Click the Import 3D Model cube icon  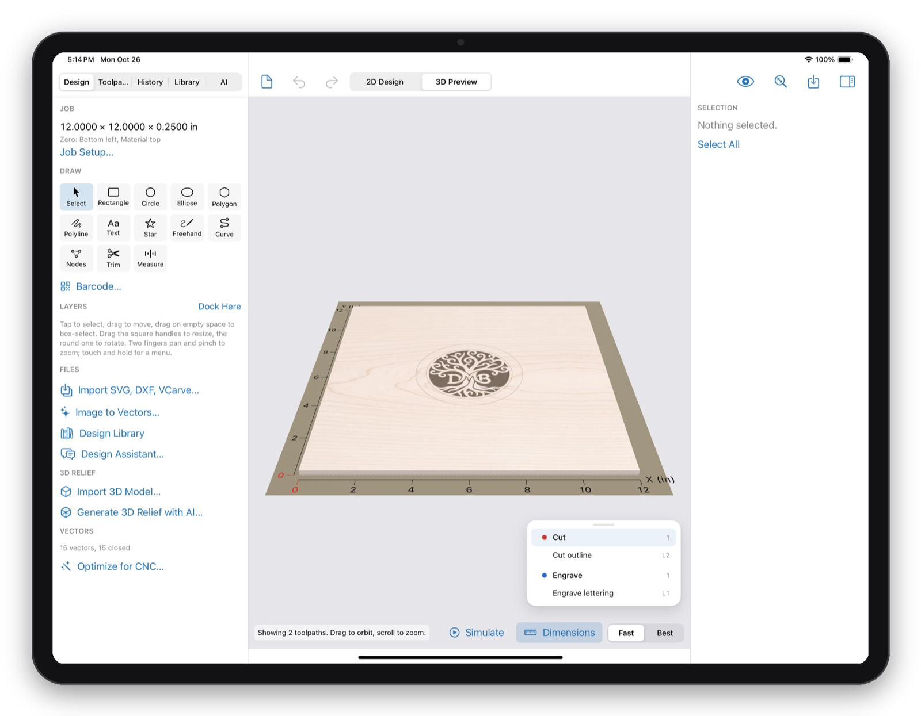pyautogui.click(x=66, y=492)
